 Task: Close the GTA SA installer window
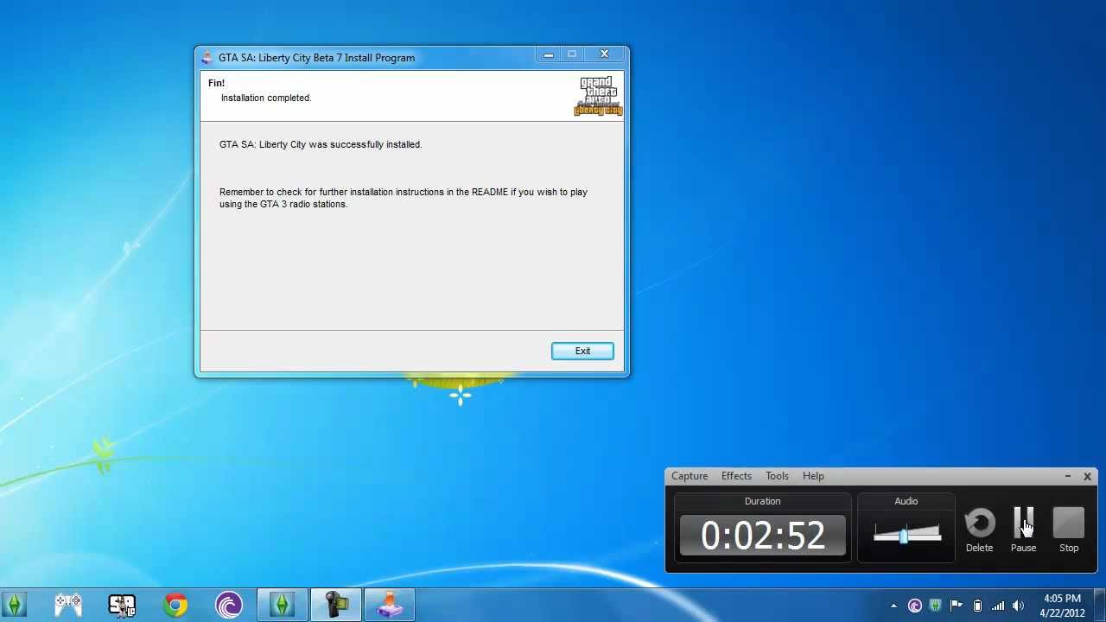click(x=604, y=54)
